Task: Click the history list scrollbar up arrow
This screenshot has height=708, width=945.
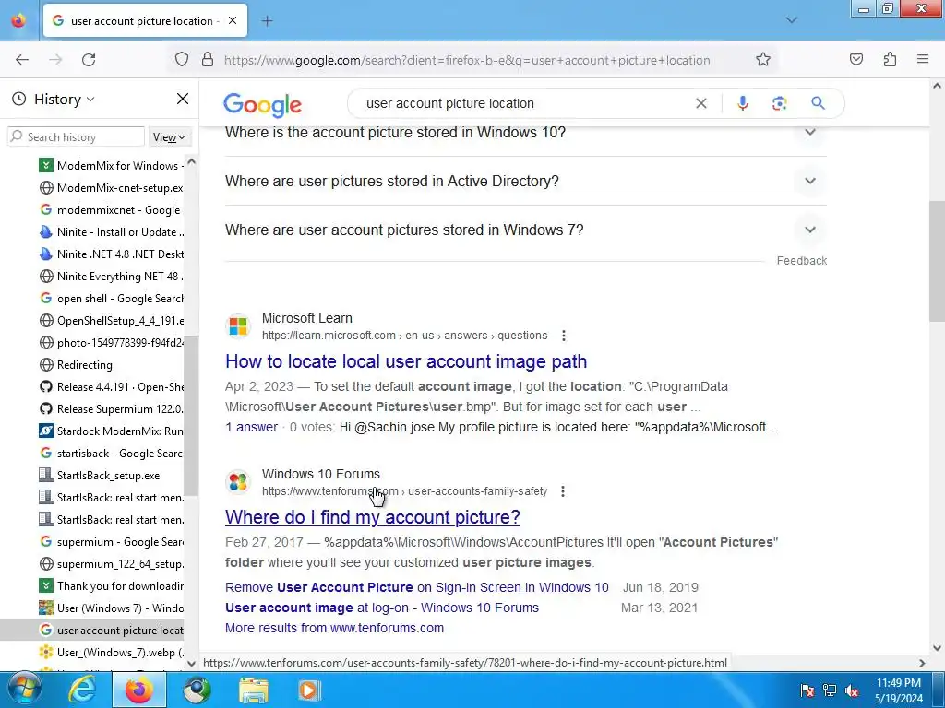Action: click(191, 161)
